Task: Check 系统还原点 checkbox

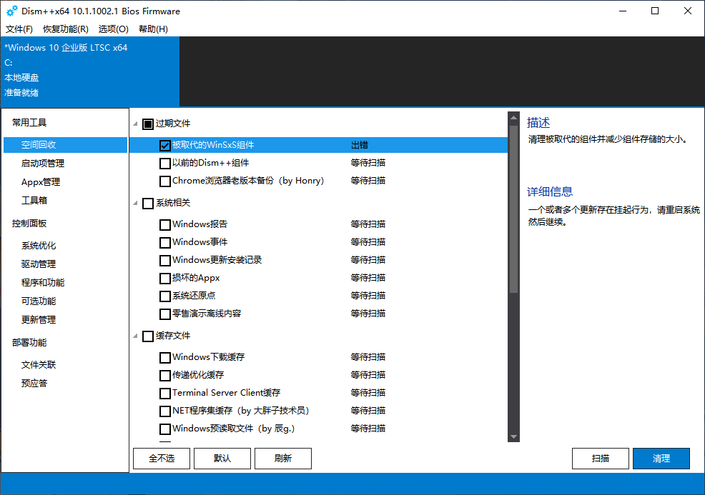Action: pos(165,296)
